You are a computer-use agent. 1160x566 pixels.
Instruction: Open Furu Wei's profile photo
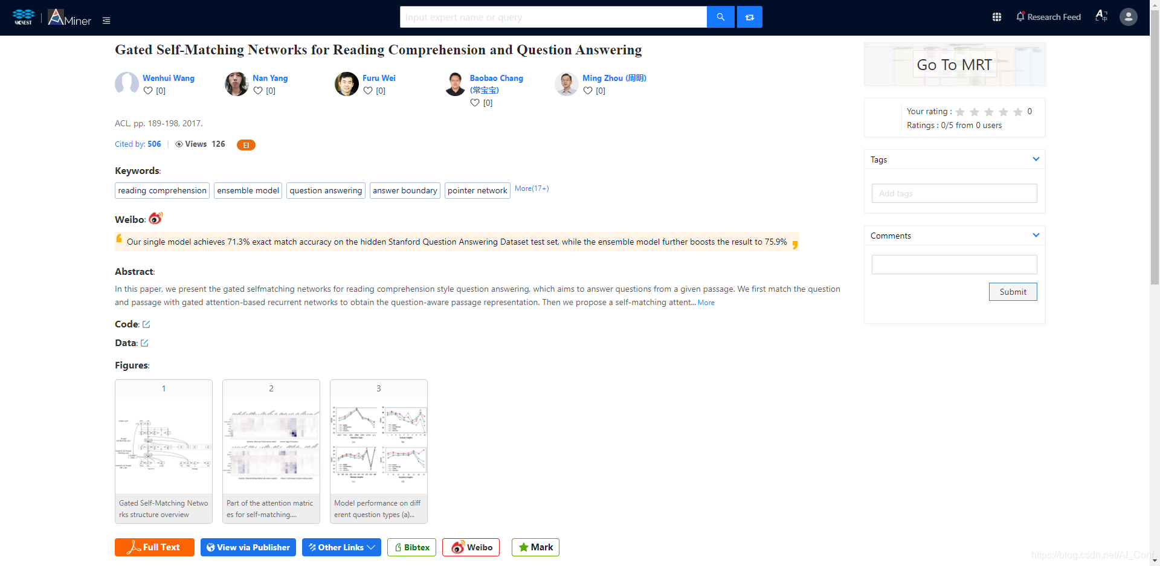347,84
